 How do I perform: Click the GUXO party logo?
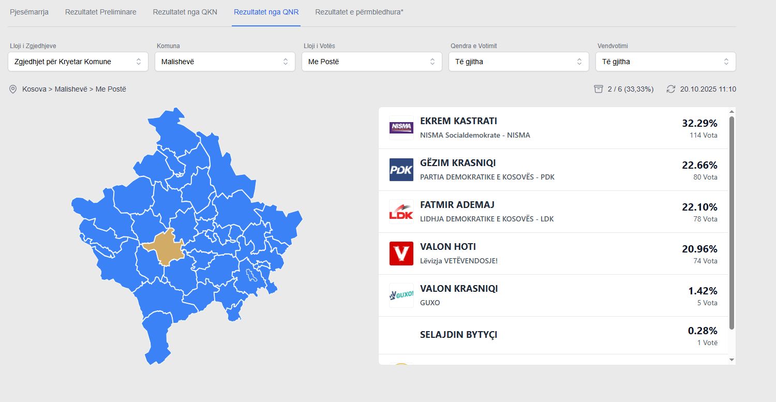pyautogui.click(x=401, y=295)
